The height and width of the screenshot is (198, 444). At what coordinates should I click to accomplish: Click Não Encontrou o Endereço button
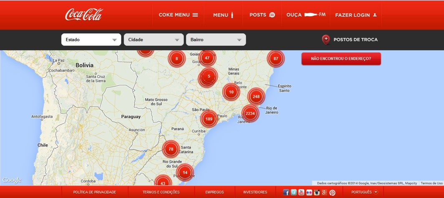coord(341,59)
